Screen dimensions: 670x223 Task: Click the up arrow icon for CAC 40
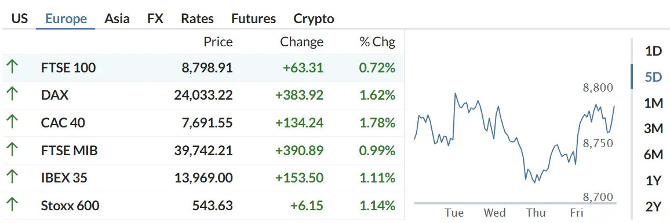pyautogui.click(x=12, y=122)
